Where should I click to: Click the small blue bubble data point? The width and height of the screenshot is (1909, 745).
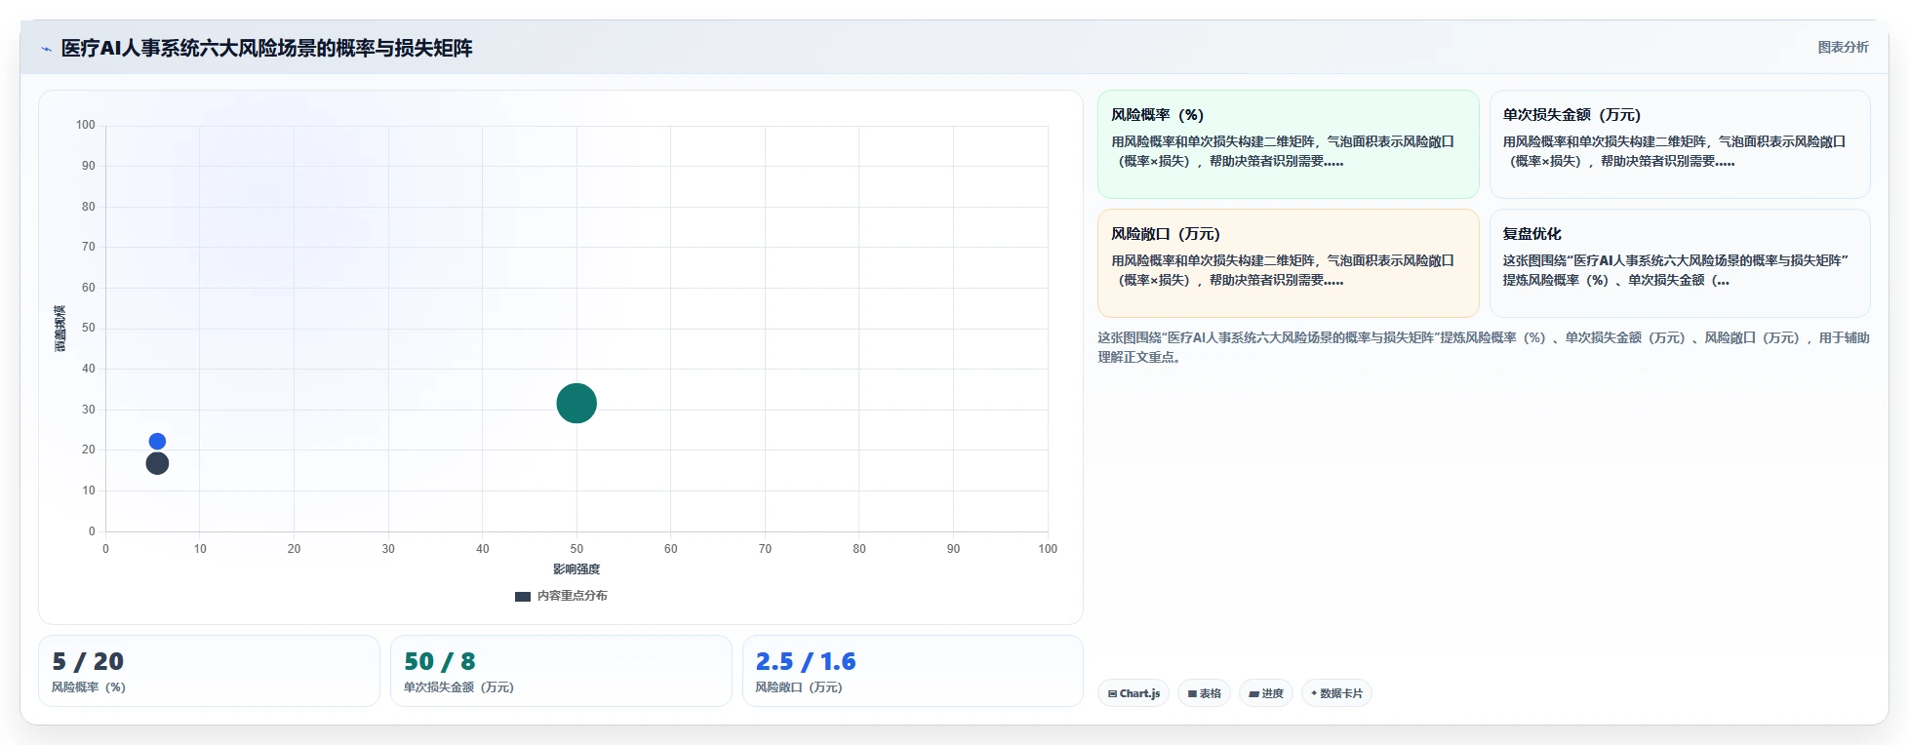(x=157, y=442)
